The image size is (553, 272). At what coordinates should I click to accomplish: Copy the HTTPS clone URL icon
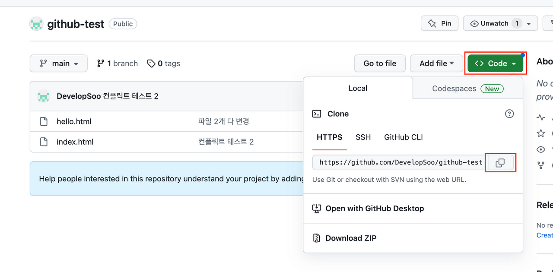[x=500, y=163]
